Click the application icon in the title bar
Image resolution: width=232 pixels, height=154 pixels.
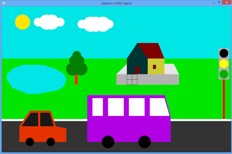pyautogui.click(x=4, y=3)
